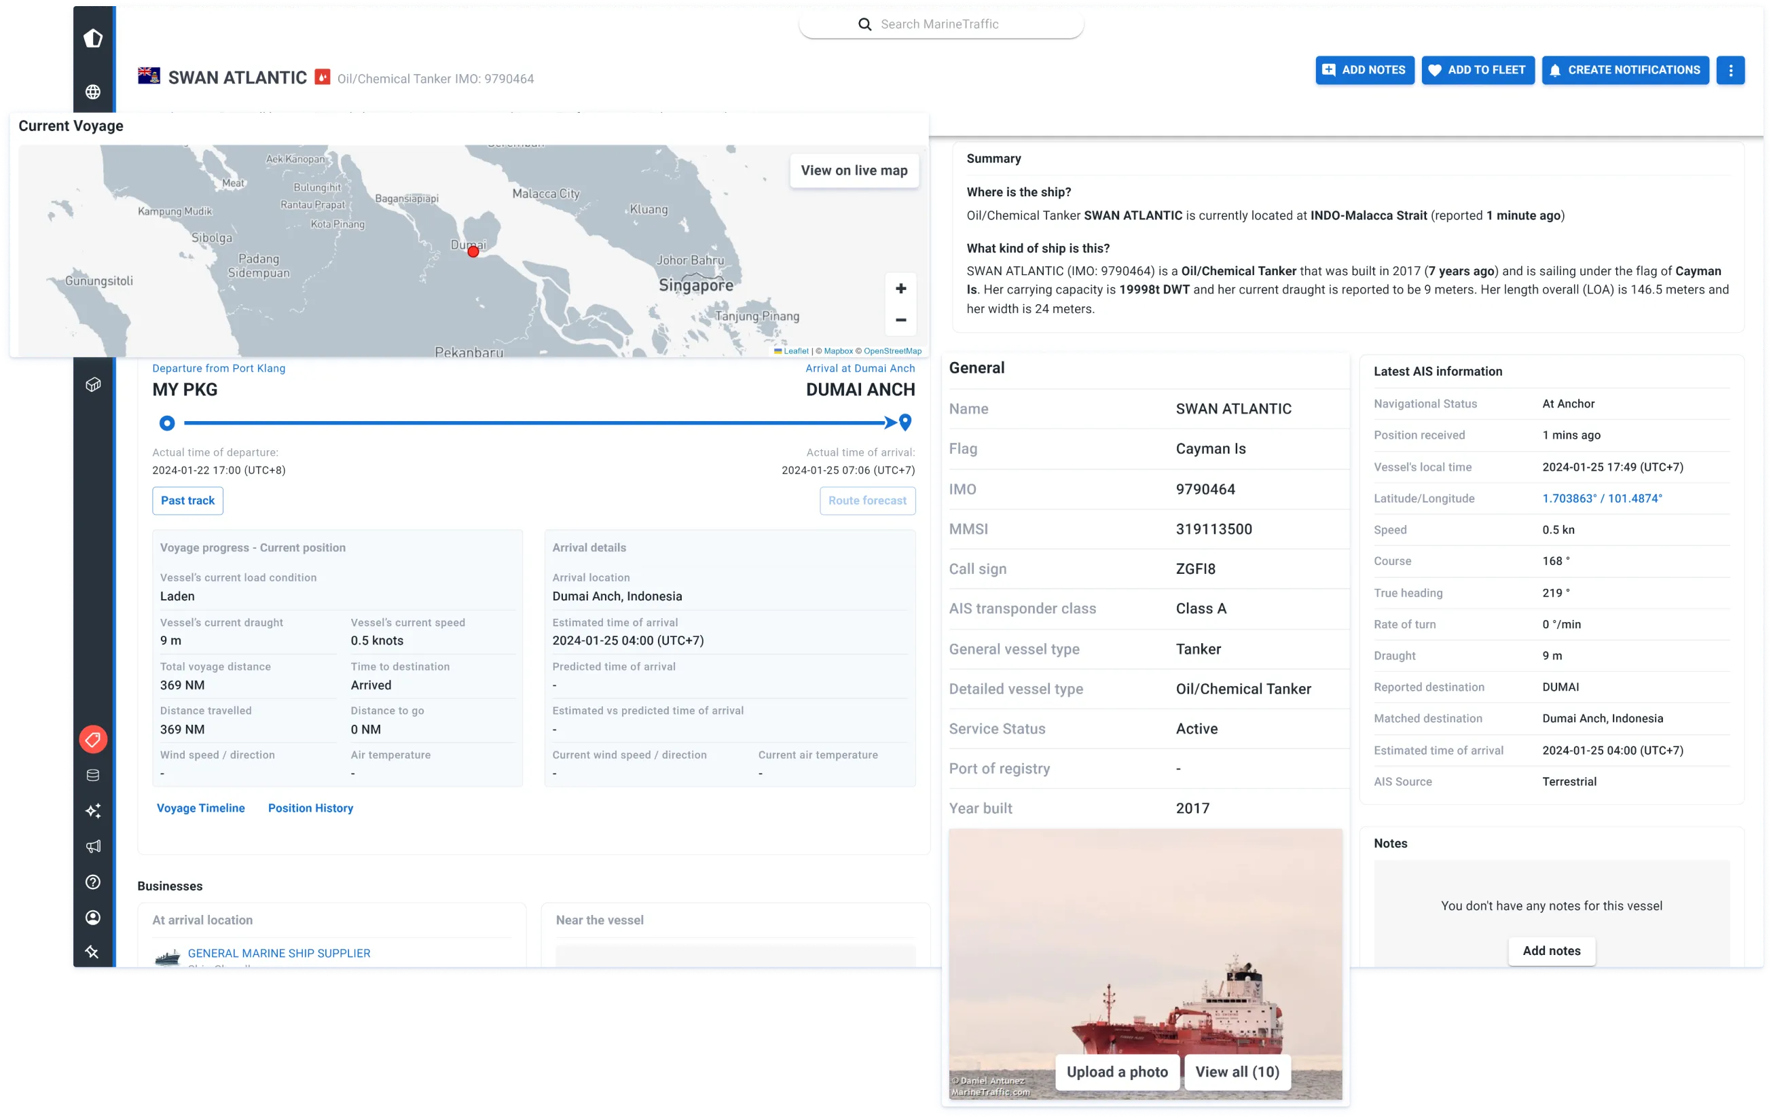
Task: Click the Search MarineTraffic input field
Action: (941, 24)
